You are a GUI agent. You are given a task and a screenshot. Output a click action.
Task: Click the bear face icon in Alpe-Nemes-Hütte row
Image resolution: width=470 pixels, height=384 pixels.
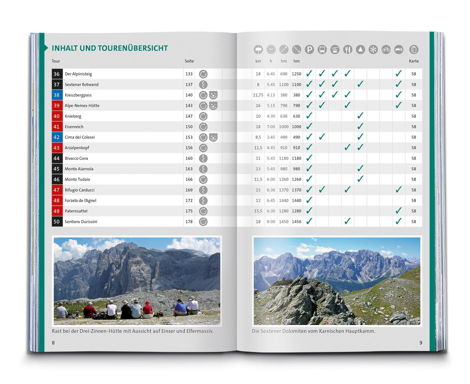coord(213,106)
